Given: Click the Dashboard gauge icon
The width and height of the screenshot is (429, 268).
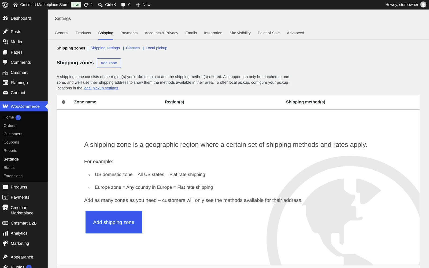Looking at the screenshot, I should click(5, 18).
